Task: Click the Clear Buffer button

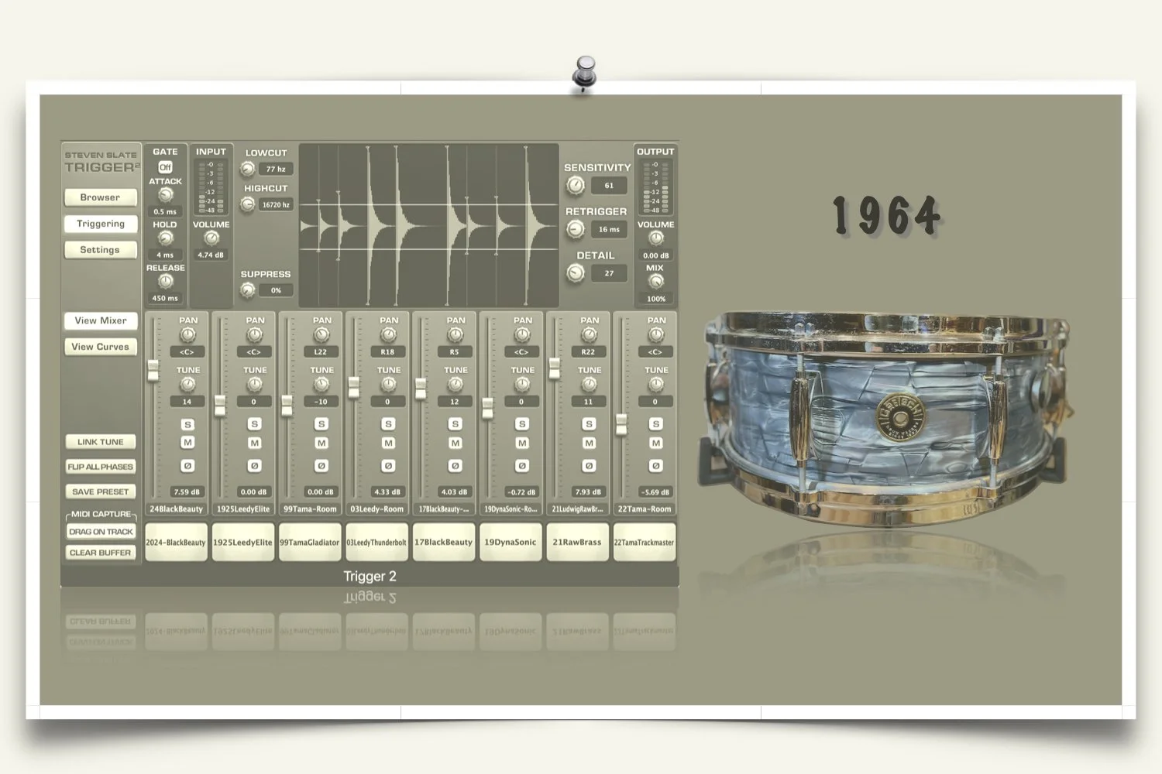Action: coord(101,553)
